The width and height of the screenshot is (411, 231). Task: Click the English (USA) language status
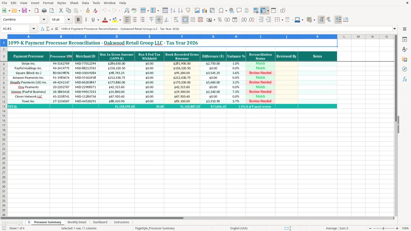click(239, 228)
